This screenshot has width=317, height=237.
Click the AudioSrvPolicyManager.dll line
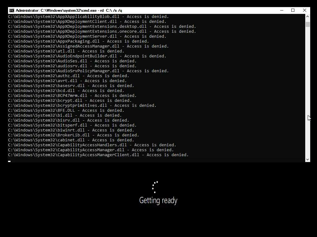click(88, 71)
